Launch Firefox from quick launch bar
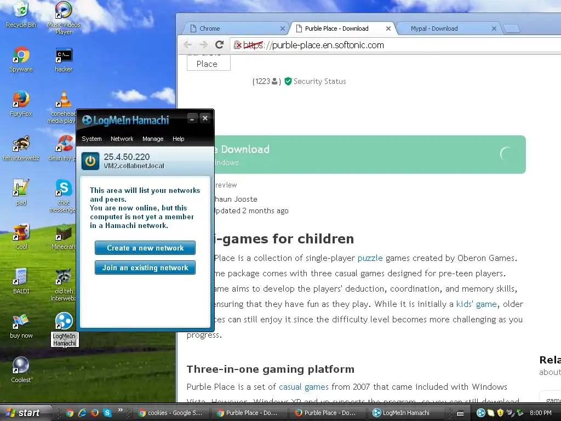561x421 pixels. 95,413
